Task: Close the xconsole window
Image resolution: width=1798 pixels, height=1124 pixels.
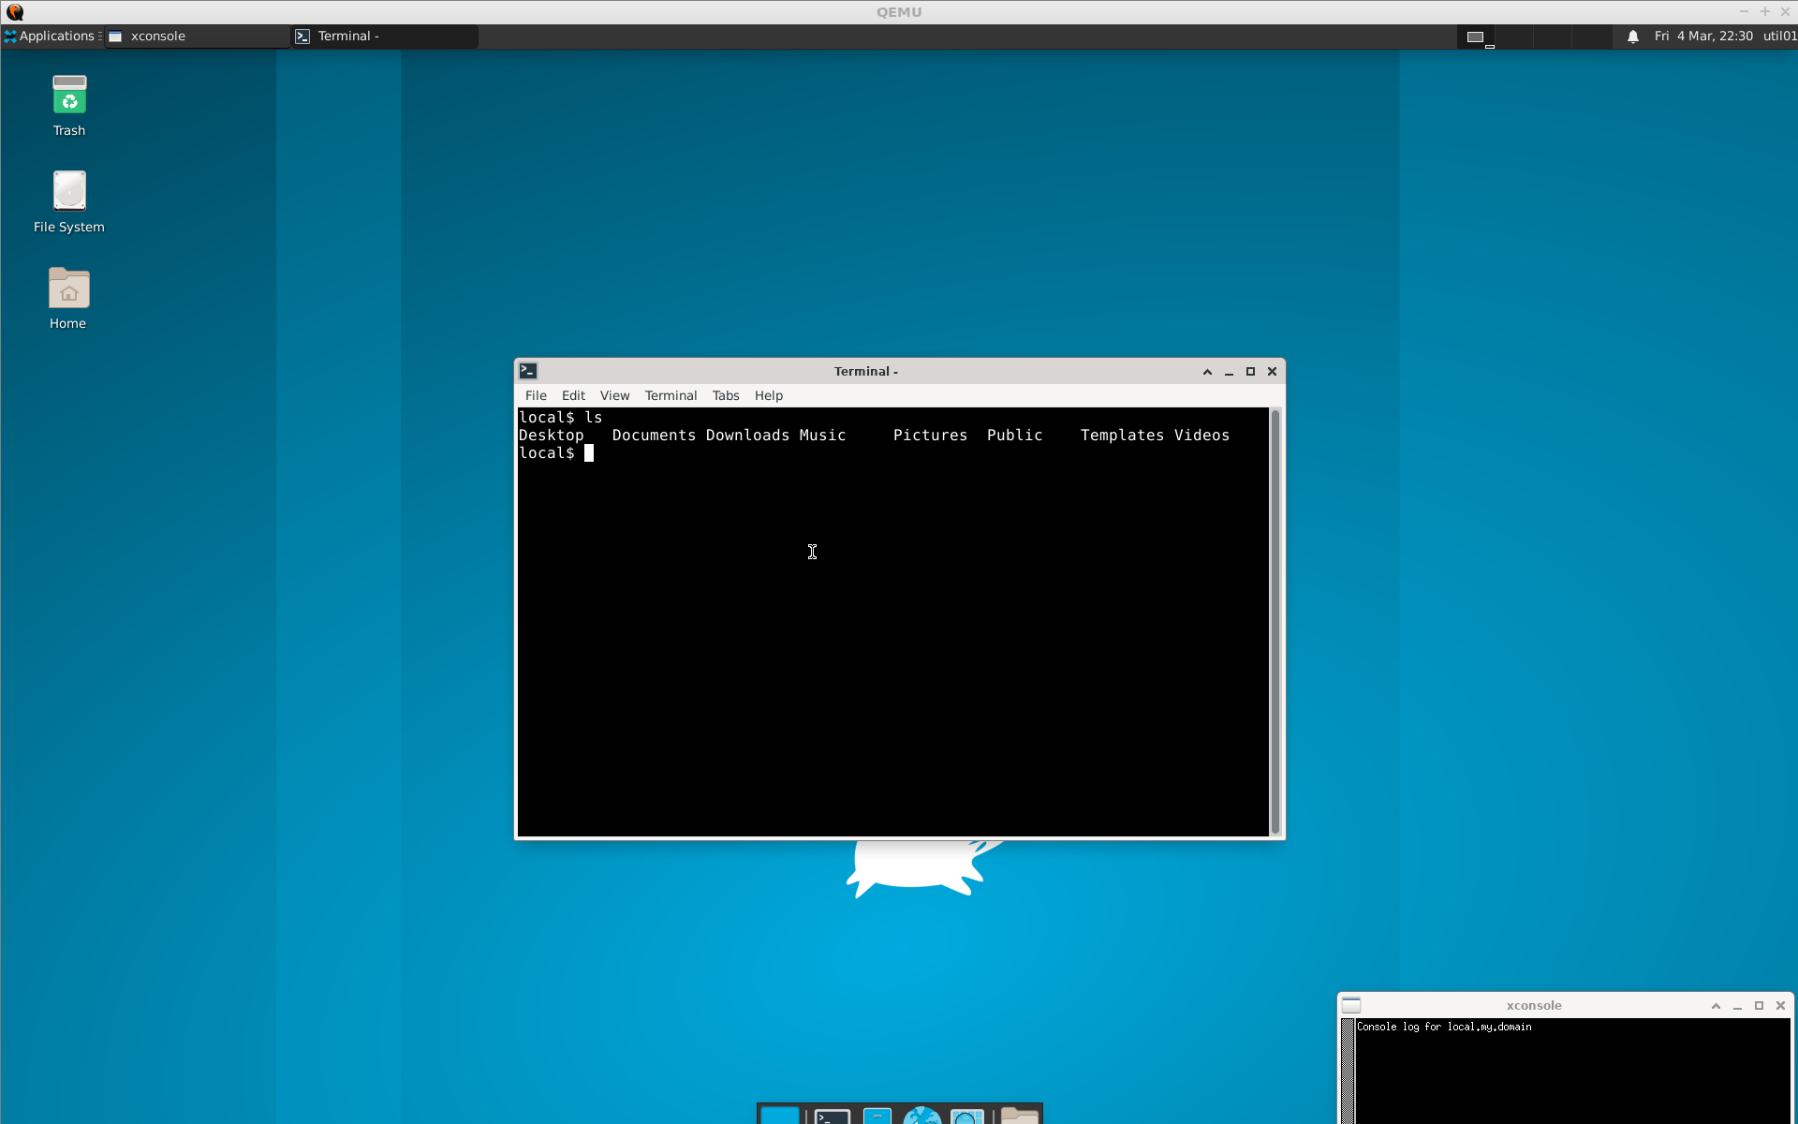Action: coord(1780,1006)
